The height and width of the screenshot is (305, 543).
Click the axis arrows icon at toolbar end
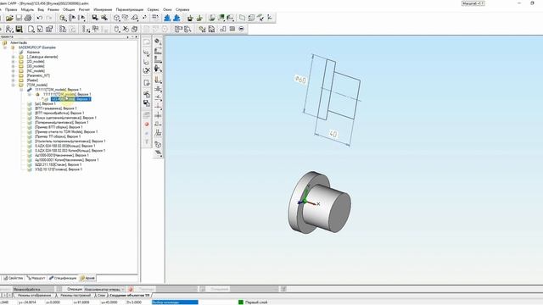[x=270, y=18]
